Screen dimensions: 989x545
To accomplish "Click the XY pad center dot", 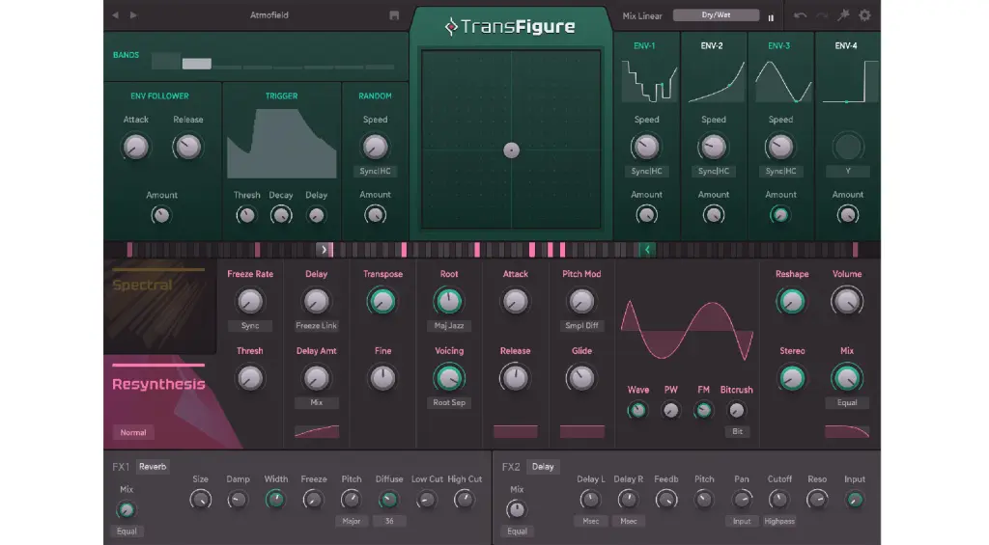I will pyautogui.click(x=512, y=150).
